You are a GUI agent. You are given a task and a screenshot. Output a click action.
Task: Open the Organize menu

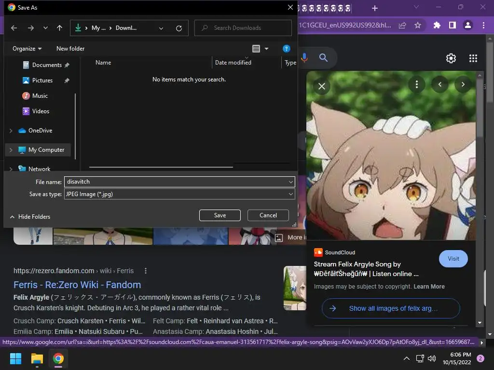point(27,49)
